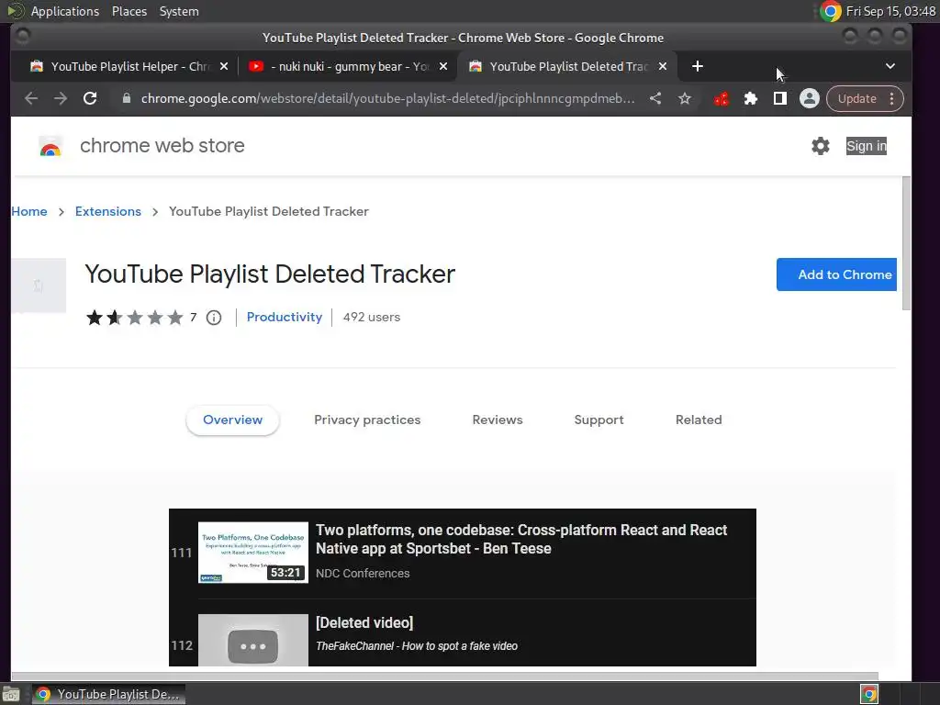Open the profile avatar menu
The width and height of the screenshot is (940, 705).
click(x=810, y=98)
